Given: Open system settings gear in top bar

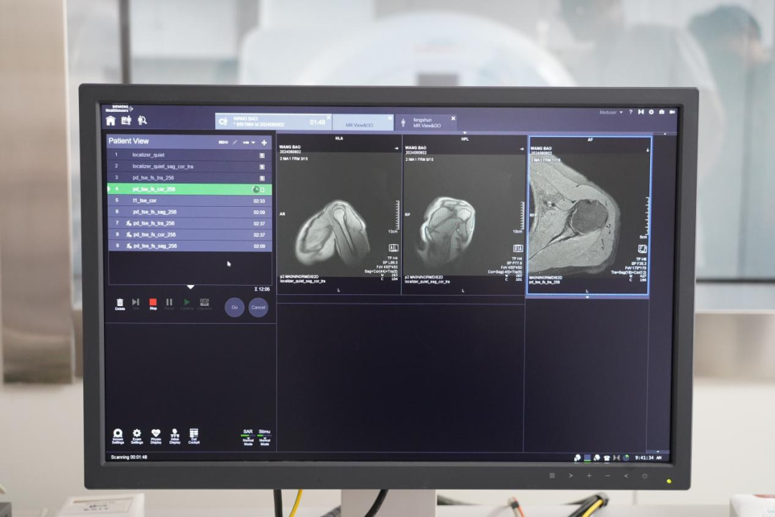Looking at the screenshot, I should tap(652, 112).
